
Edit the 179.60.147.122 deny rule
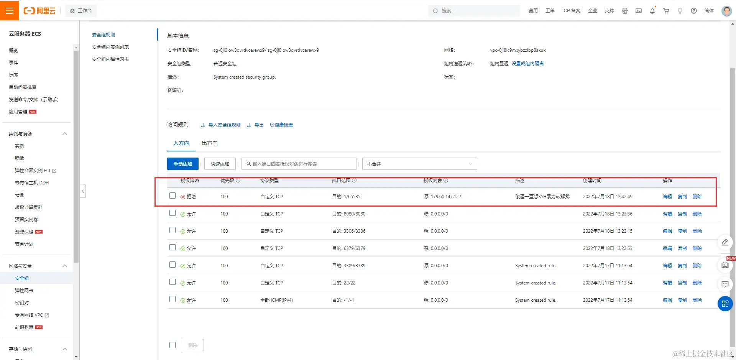pos(667,197)
